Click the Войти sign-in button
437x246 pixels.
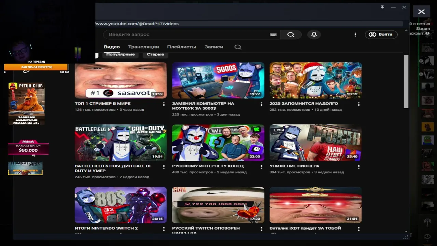[381, 35]
